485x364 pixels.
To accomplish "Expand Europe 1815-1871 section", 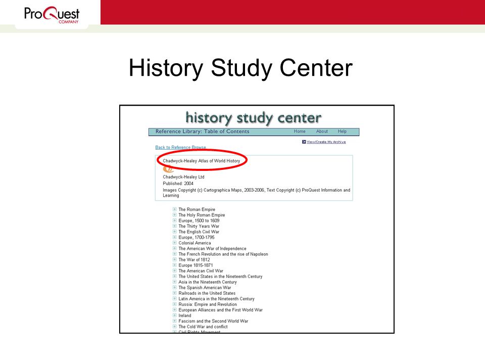I will [x=174, y=265].
